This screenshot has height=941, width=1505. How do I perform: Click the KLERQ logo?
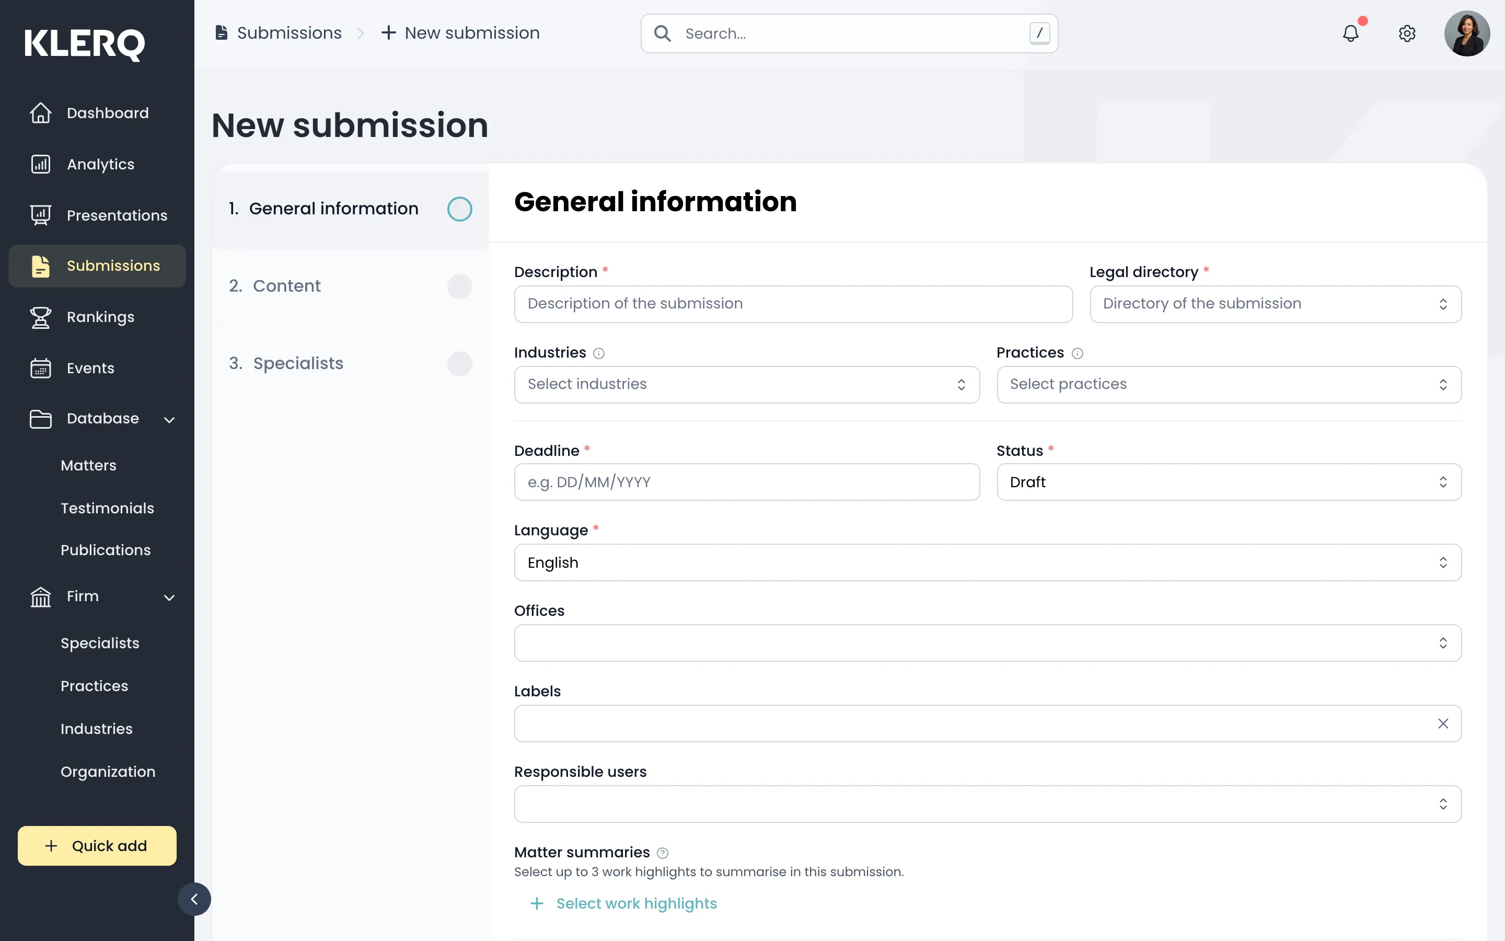85,44
